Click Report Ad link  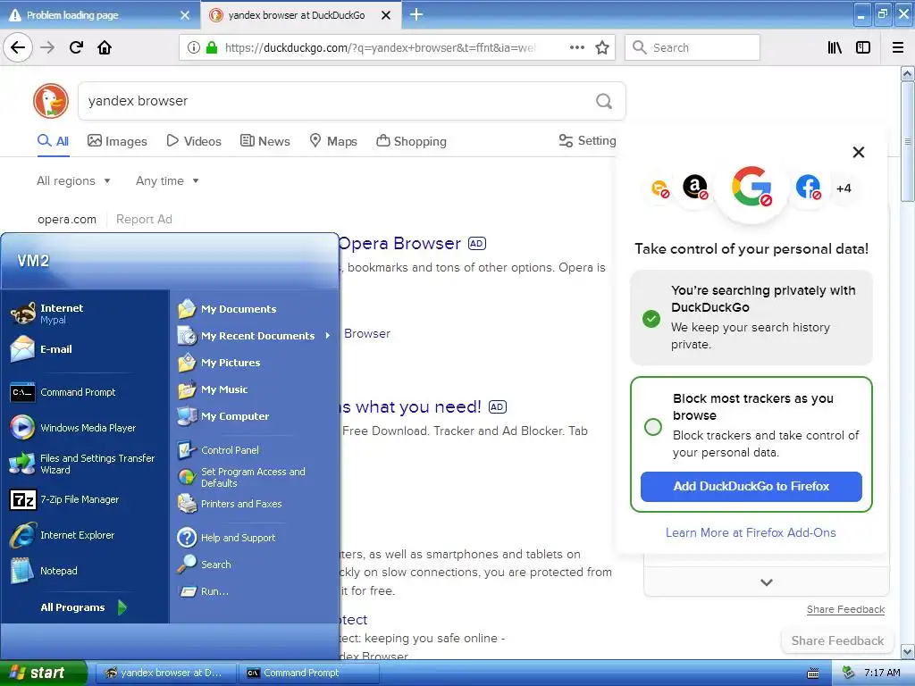pos(144,220)
